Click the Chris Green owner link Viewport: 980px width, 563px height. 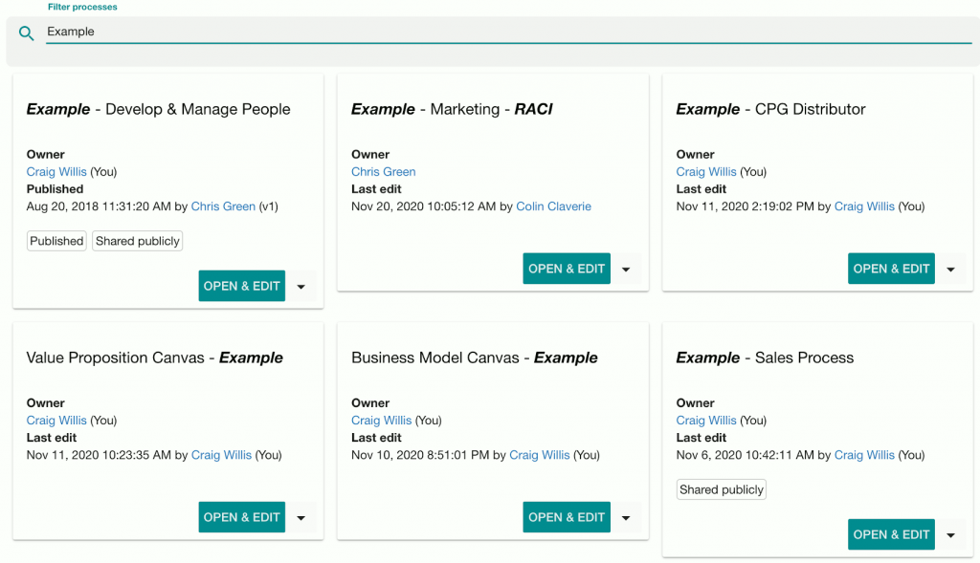click(x=383, y=171)
